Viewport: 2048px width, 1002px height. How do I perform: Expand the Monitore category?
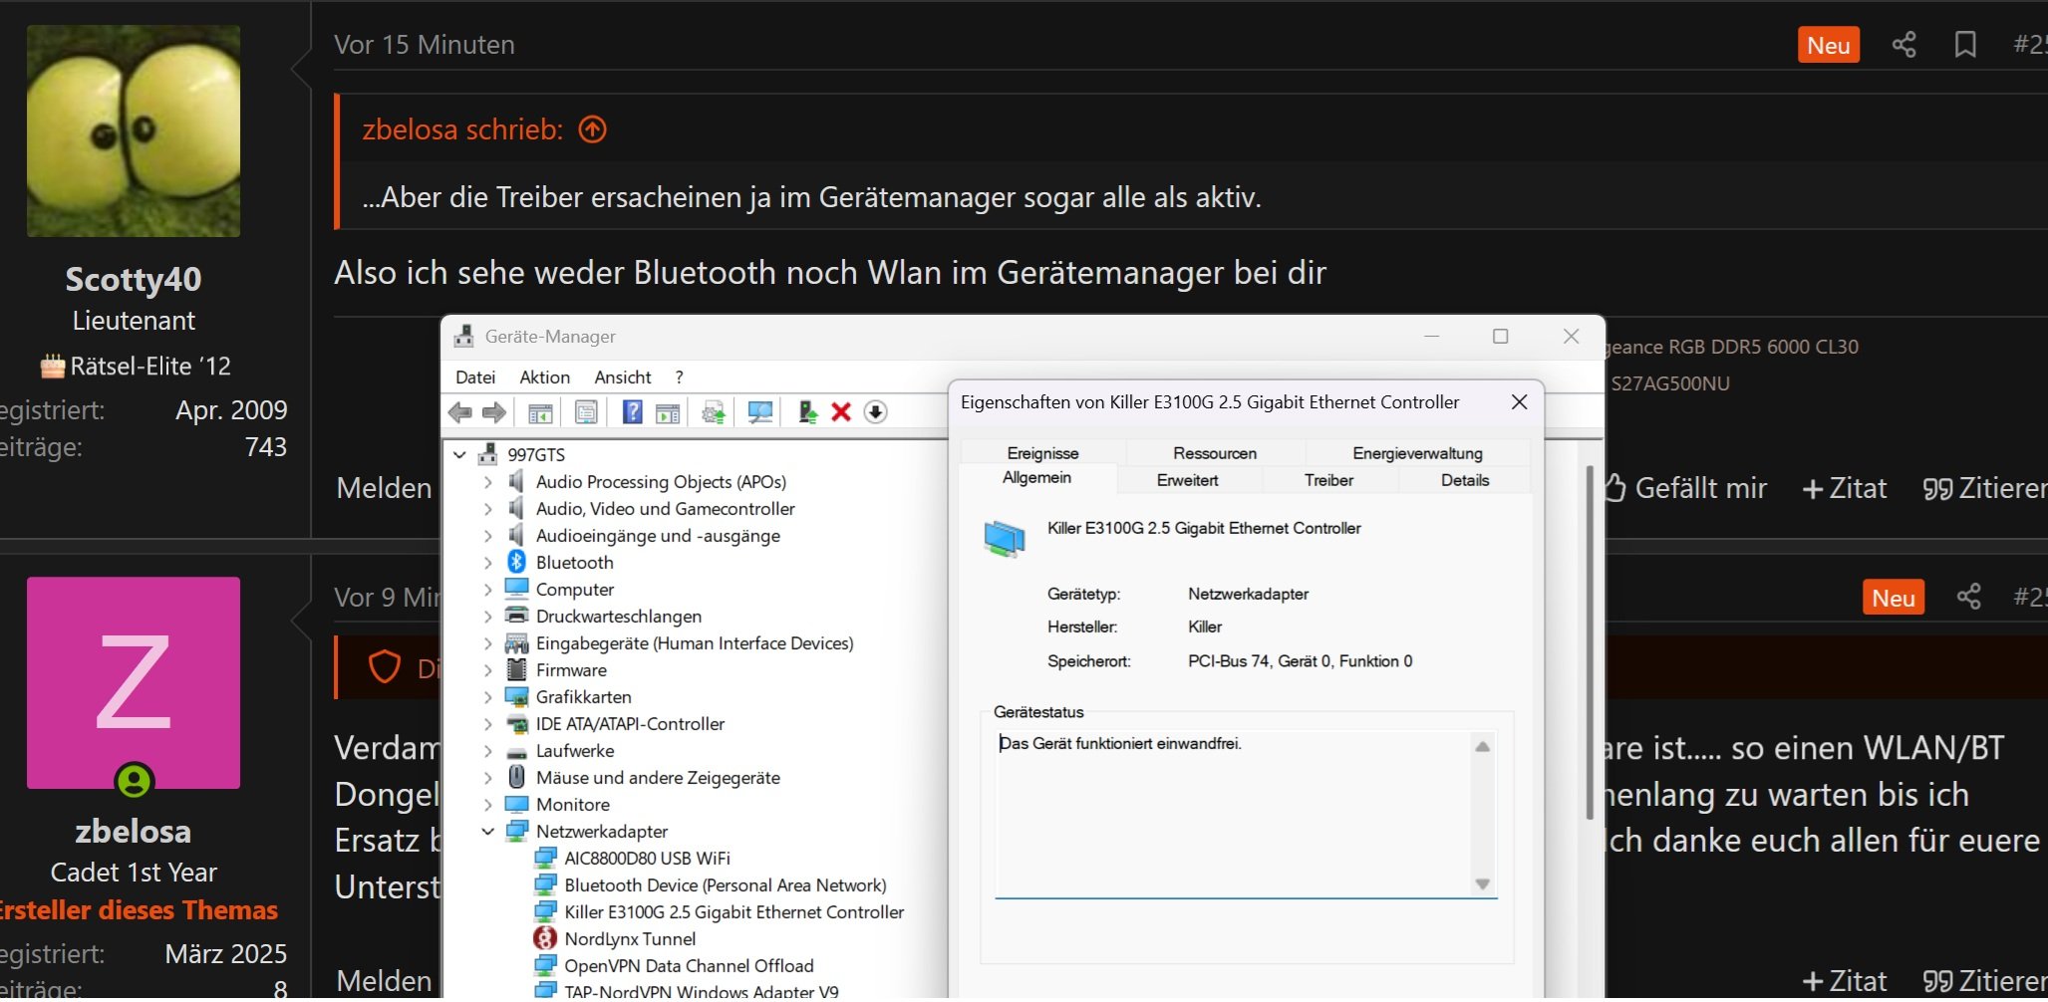point(487,805)
